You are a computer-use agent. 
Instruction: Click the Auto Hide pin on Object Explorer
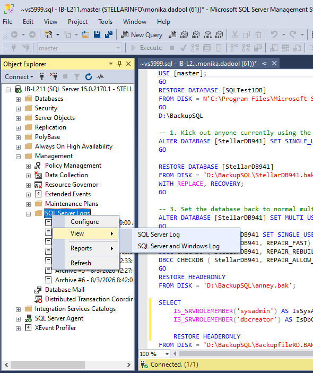pyautogui.click(x=120, y=64)
